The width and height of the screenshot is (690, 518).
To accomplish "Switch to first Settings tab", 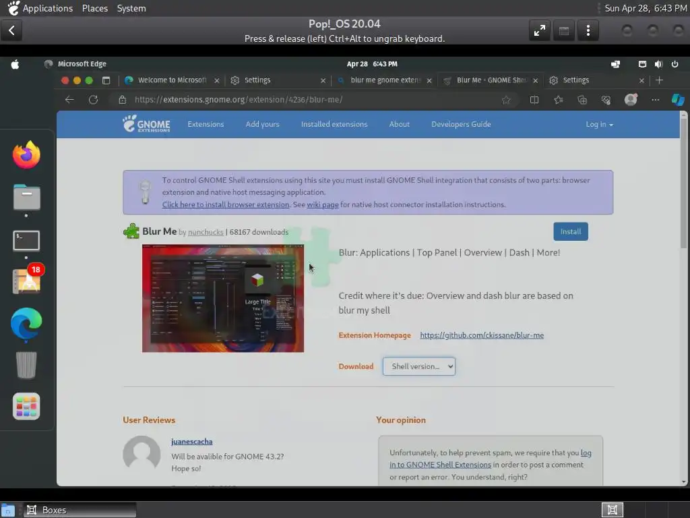I will click(x=277, y=80).
